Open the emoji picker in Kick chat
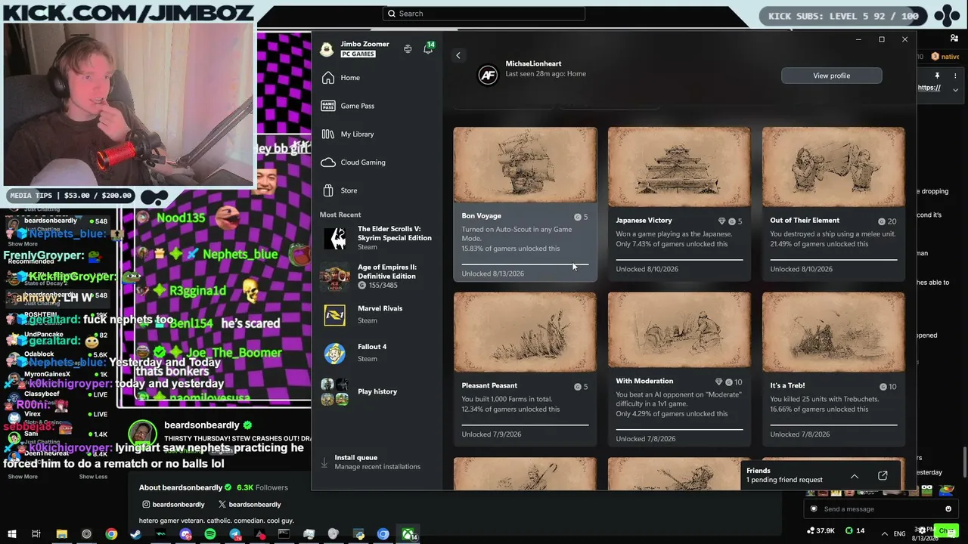This screenshot has height=544, width=968. [x=948, y=509]
